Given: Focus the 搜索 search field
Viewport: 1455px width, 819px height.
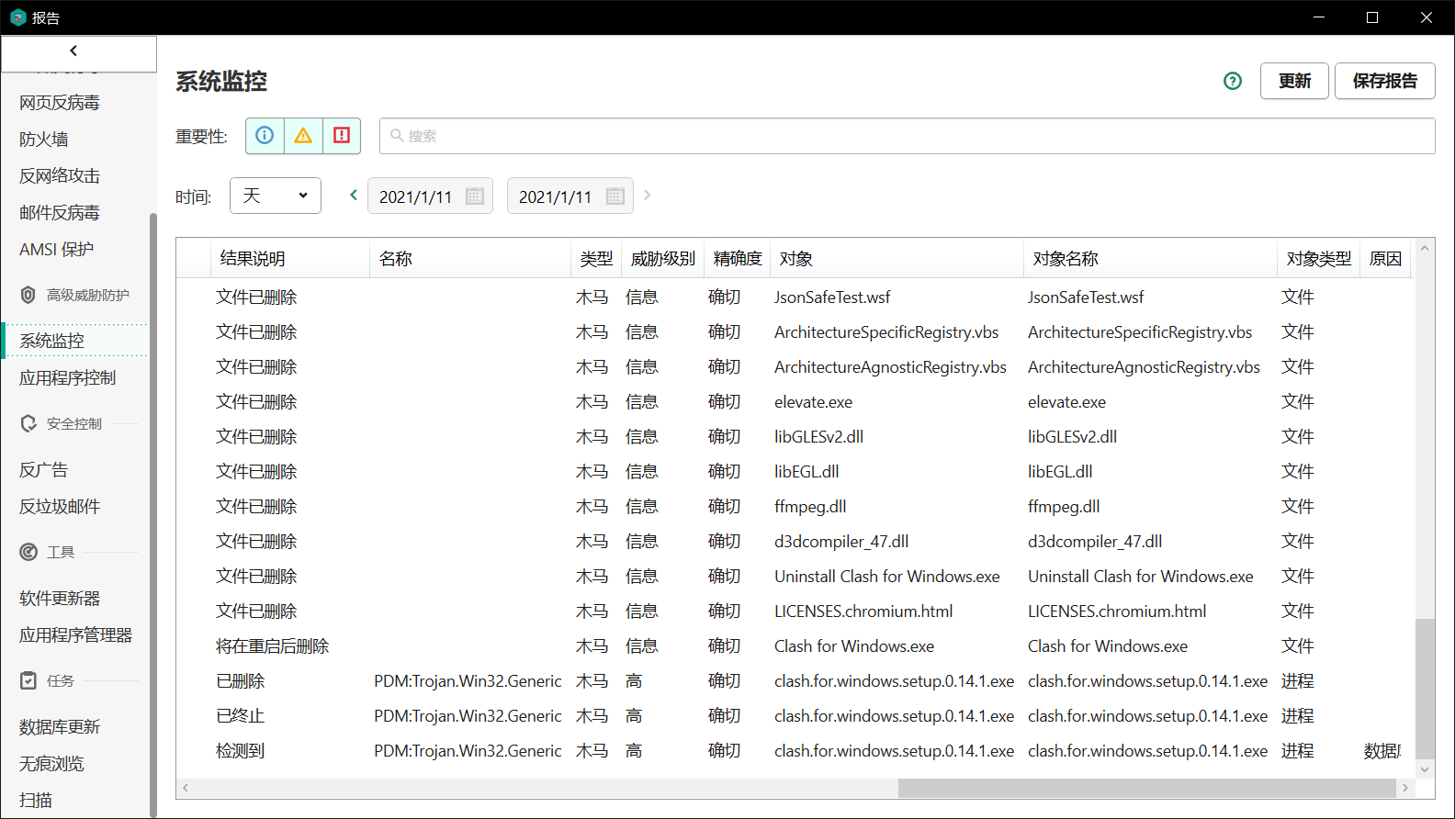Looking at the screenshot, I should click(907, 136).
